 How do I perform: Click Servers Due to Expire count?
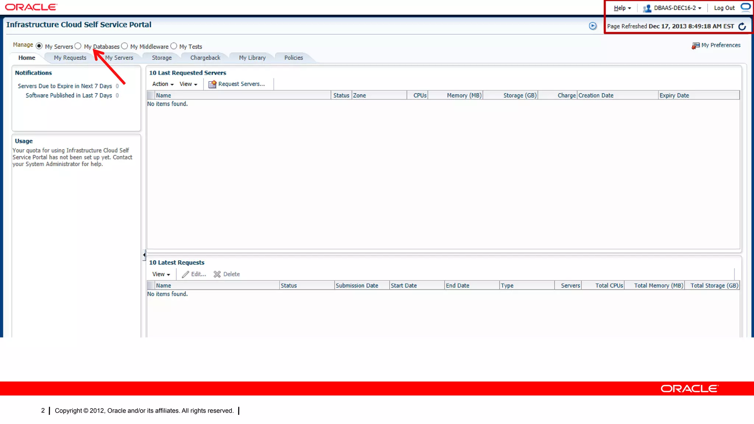(x=117, y=86)
